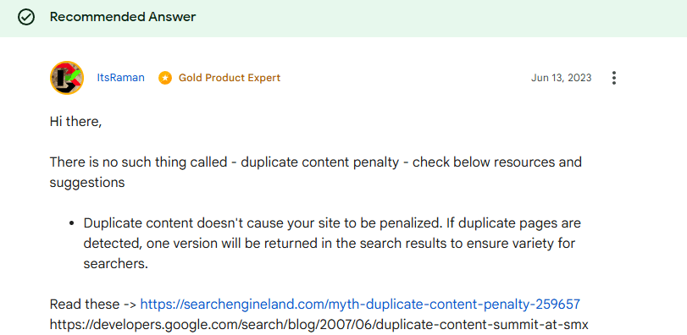Click the "Read these ->" text
The image size is (687, 335).
click(x=93, y=304)
